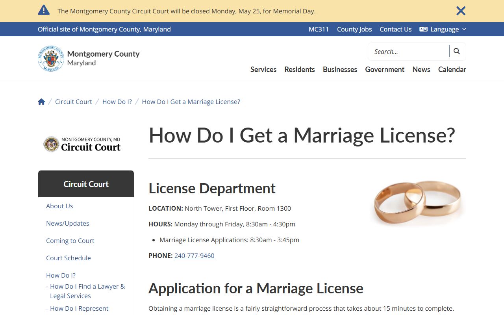Screen dimensions: 504x315
Task: Click the Marriage License Applications hours bullet
Action: (229, 240)
